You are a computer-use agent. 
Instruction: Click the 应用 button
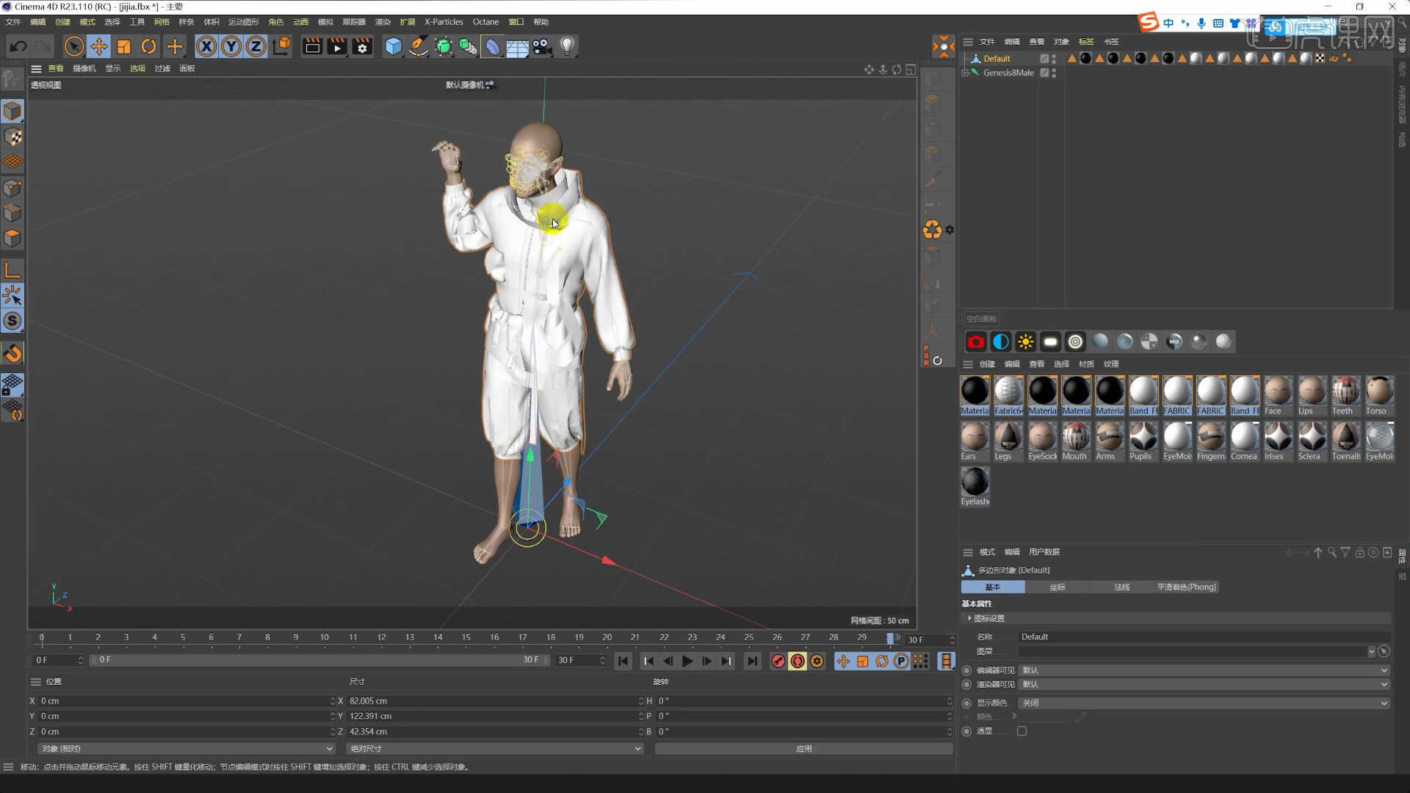[803, 748]
